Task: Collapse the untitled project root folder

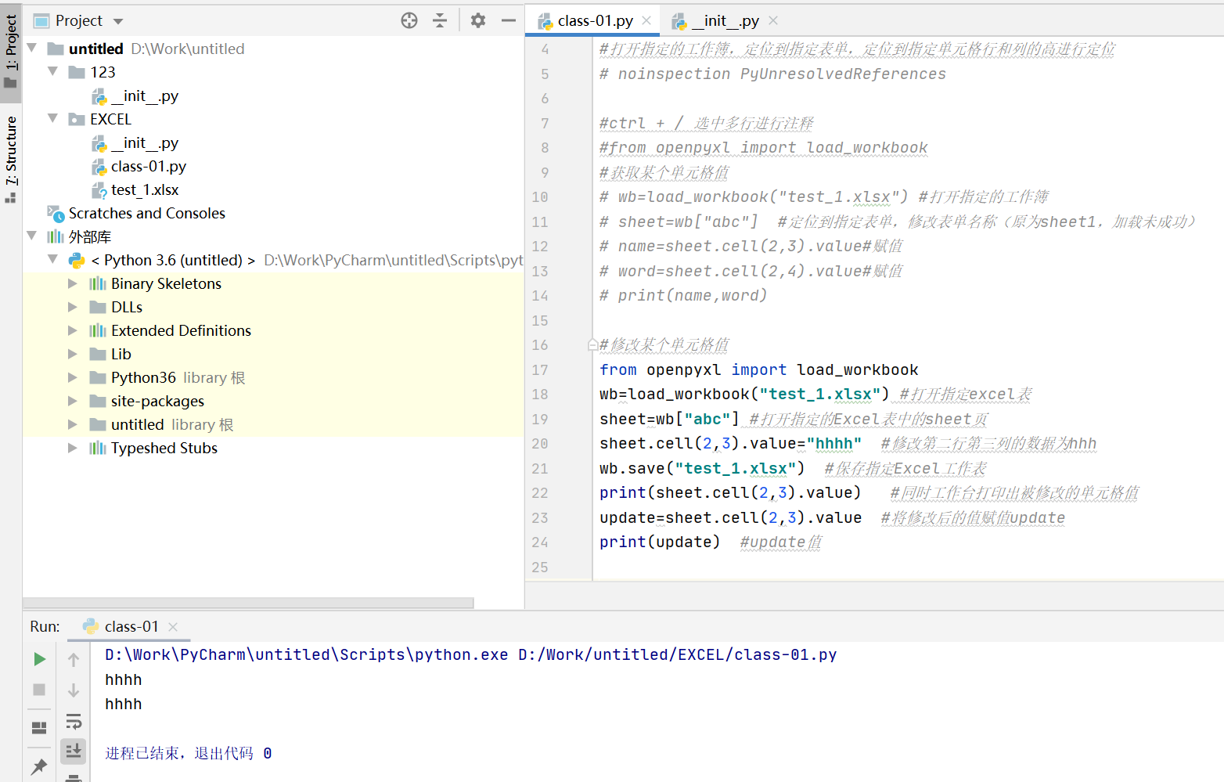Action: tap(32, 49)
